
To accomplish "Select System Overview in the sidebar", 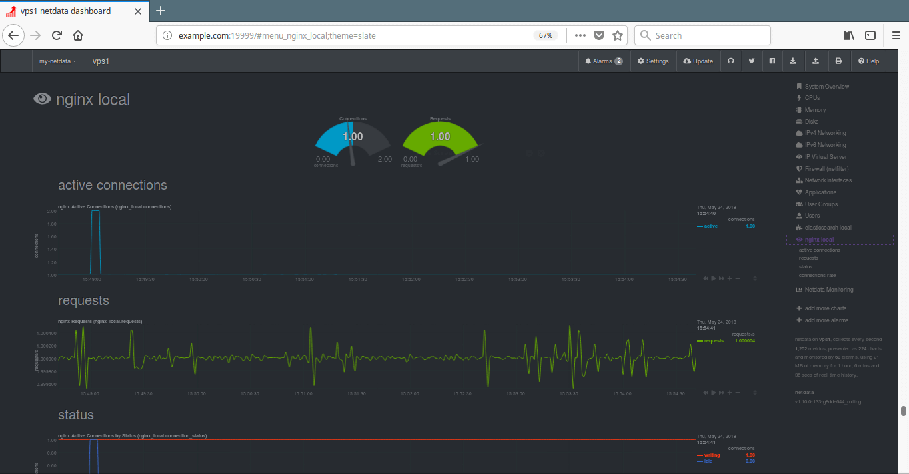I will point(826,87).
